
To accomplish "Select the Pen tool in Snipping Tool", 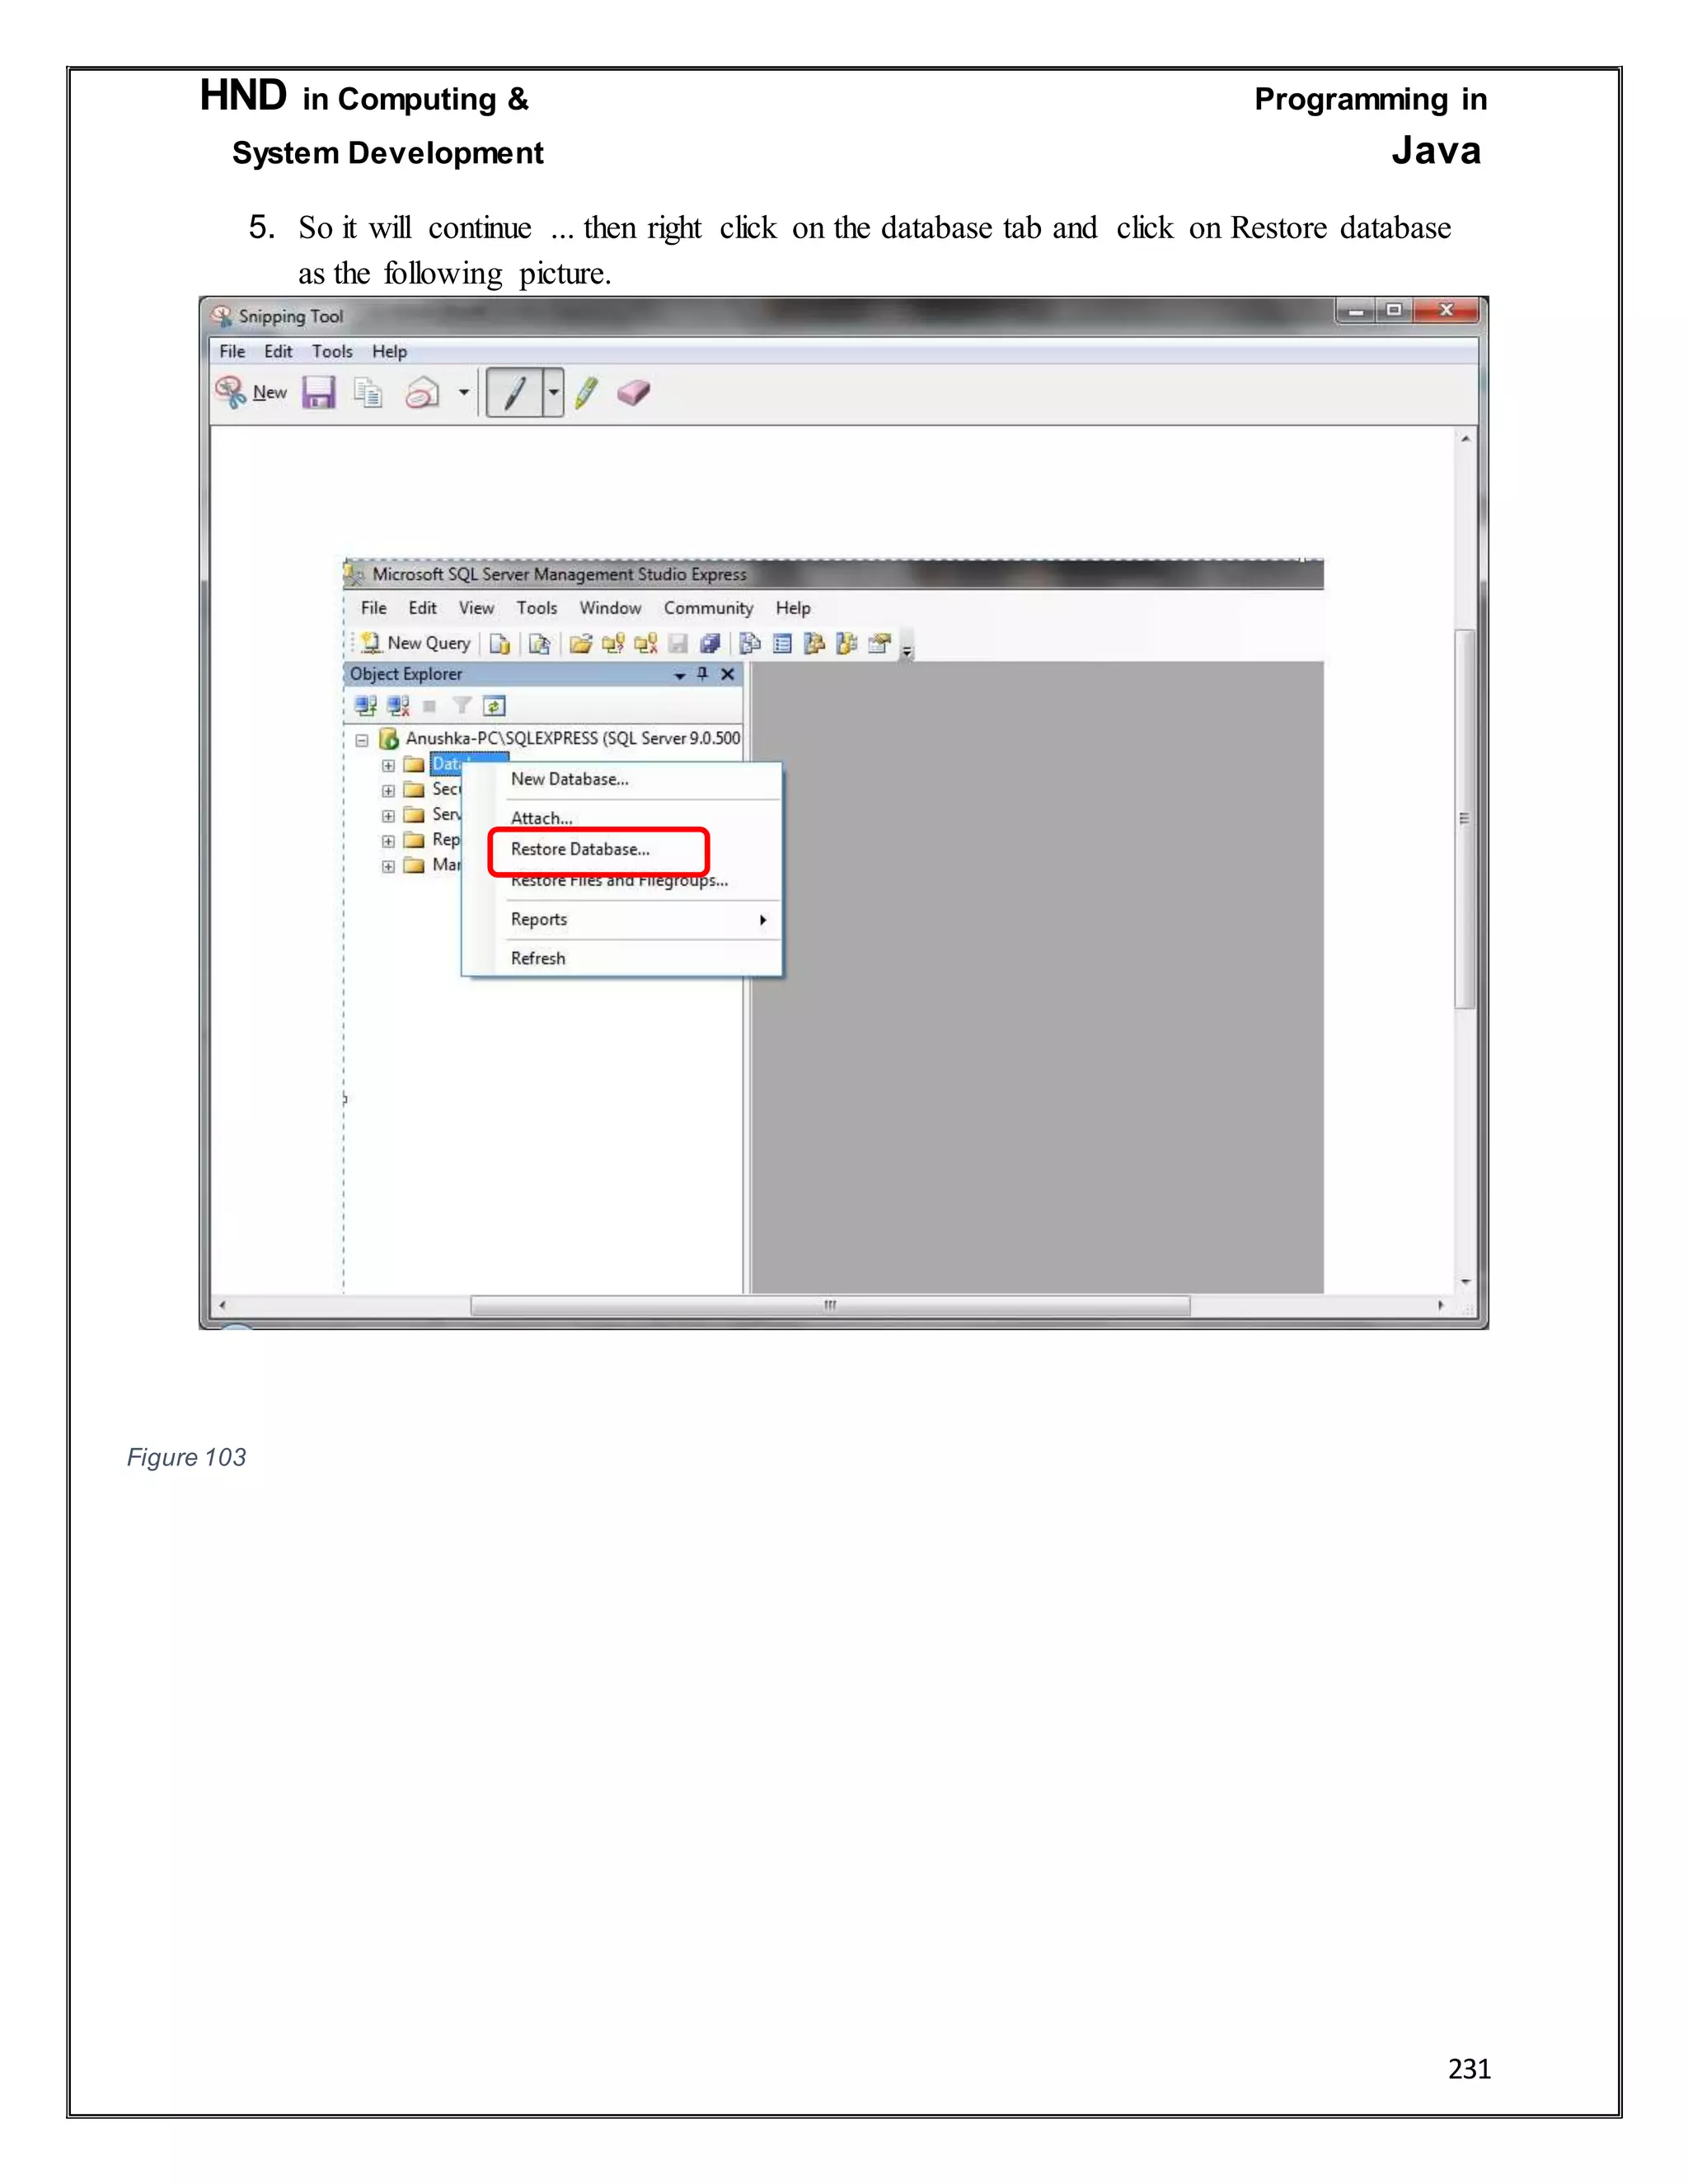I will click(515, 392).
